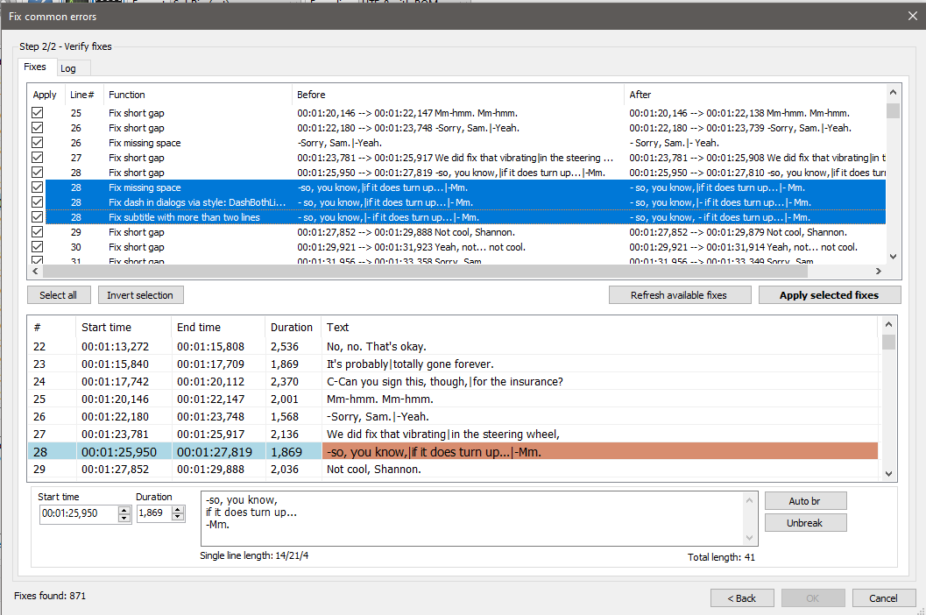Select subtitle row 24 about the insurance
The width and height of the screenshot is (926, 615).
click(x=453, y=382)
